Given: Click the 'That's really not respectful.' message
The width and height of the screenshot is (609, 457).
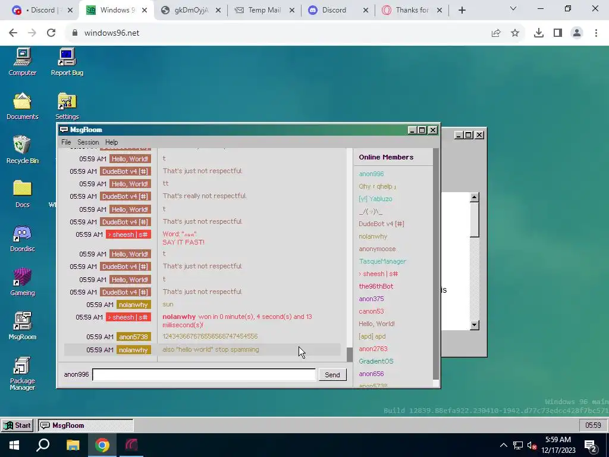Looking at the screenshot, I should pos(205,196).
